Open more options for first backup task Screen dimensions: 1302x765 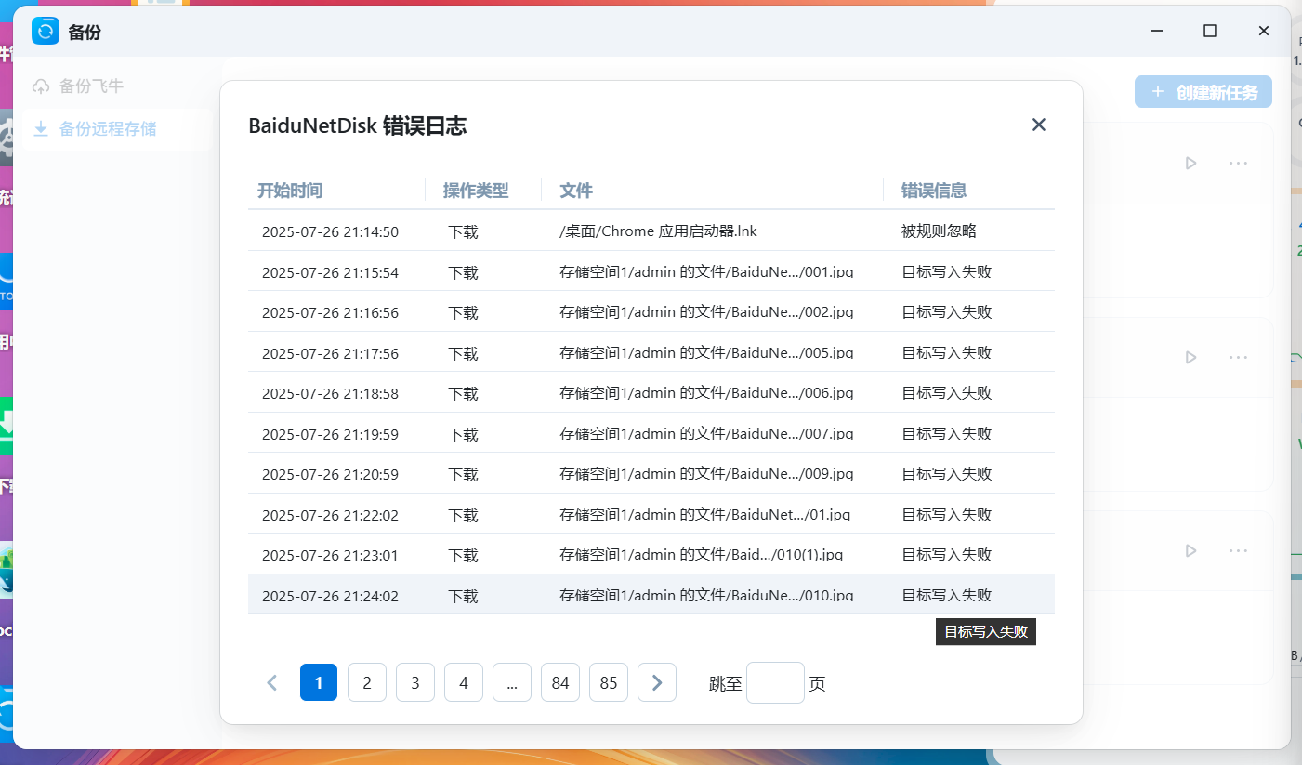point(1238,163)
